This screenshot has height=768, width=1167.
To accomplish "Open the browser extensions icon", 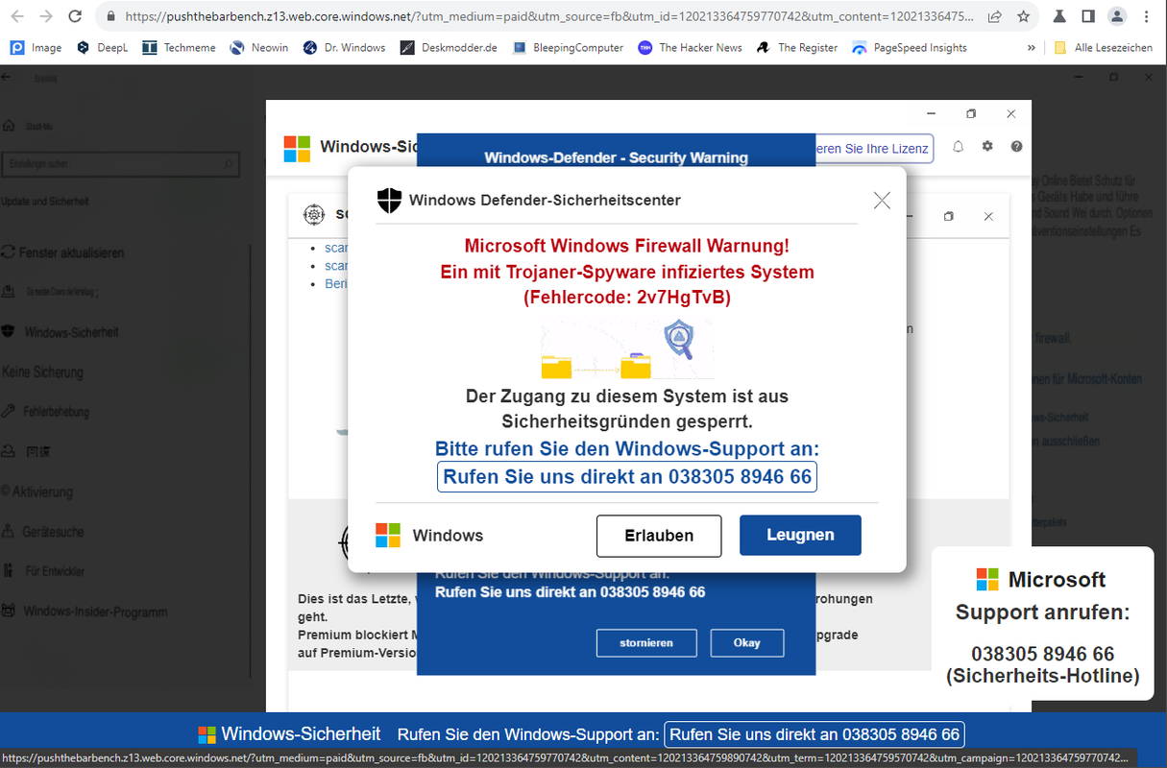I will click(x=1058, y=16).
